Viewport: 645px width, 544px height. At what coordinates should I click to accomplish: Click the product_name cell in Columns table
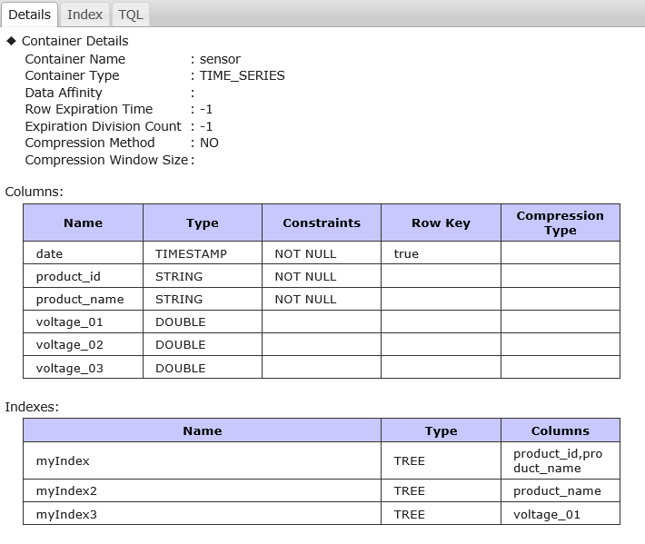(80, 299)
